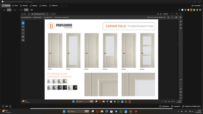Increase editor zoom with the plus button
Viewport: 203px width, 114px height.
click(x=10, y=106)
